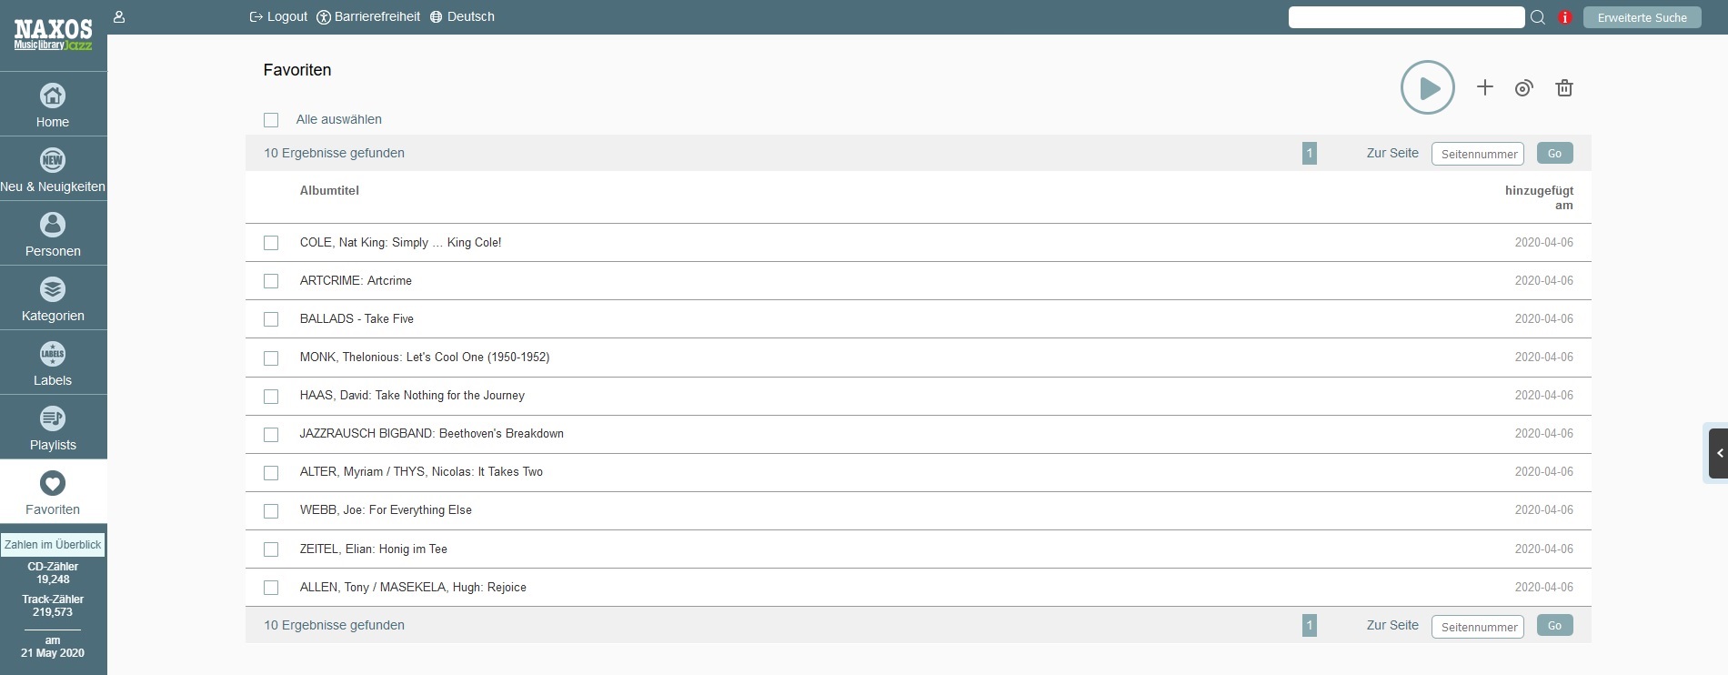Select checkbox for ZEITEL, Elian: Honig im Tee
Viewport: 1728px width, 675px height.
(x=271, y=549)
